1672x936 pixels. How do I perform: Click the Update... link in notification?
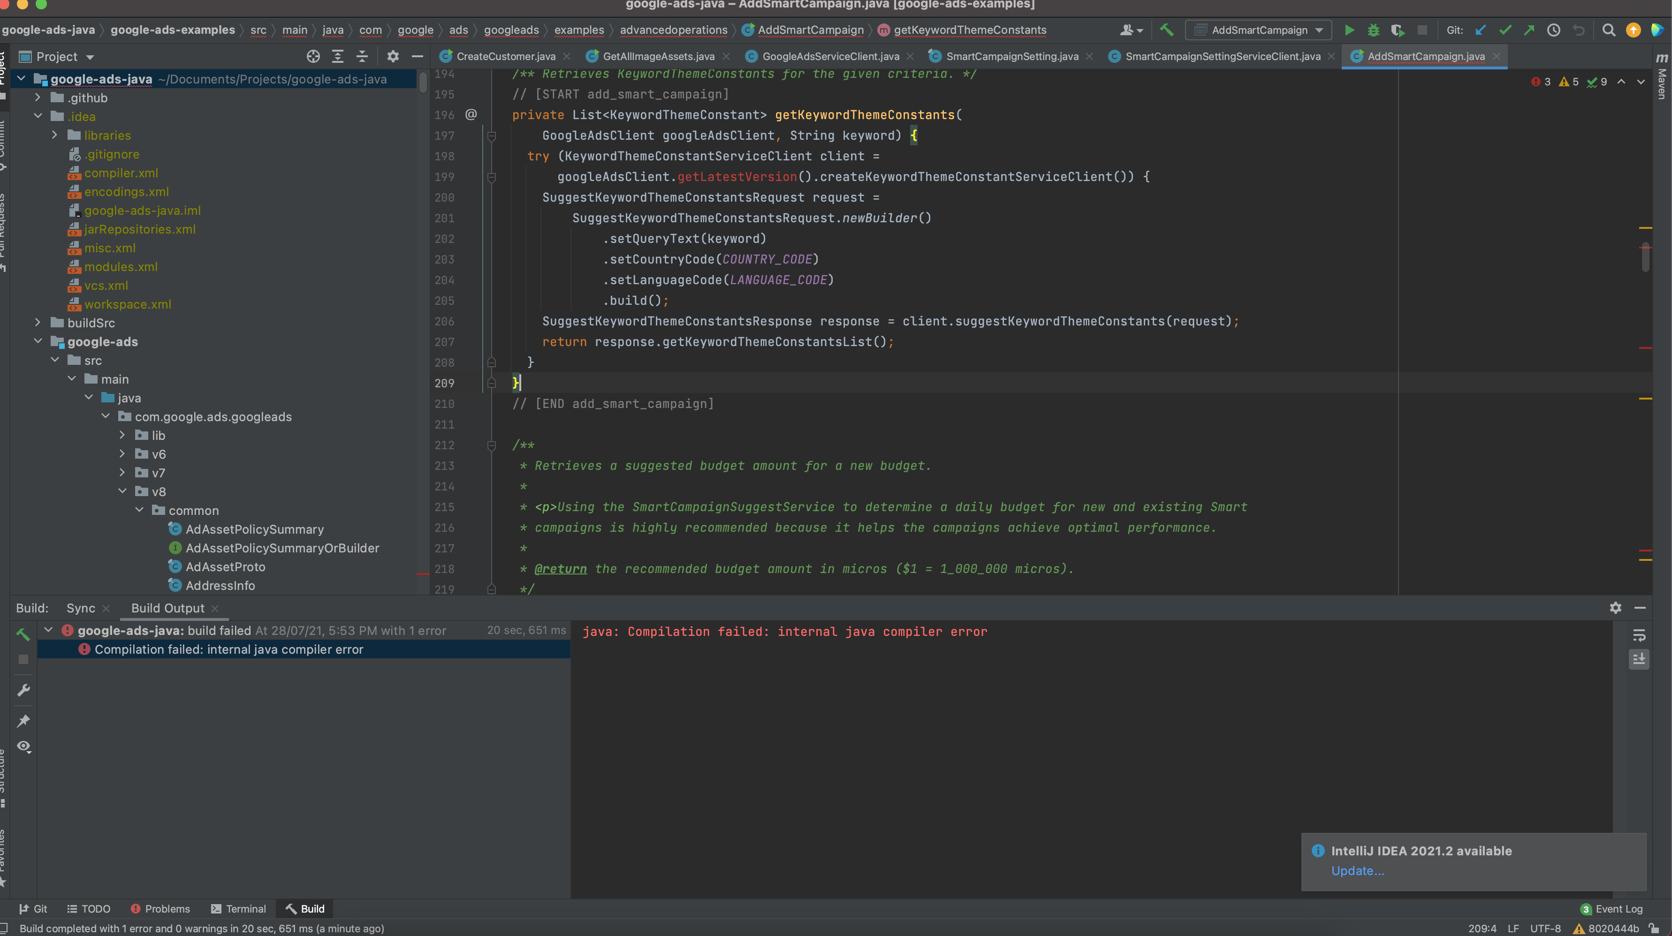tap(1357, 870)
